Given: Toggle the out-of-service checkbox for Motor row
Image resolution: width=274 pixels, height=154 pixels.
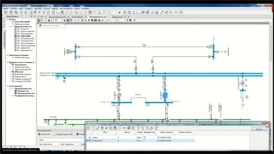Looking at the screenshot, I should pyautogui.click(x=145, y=137).
